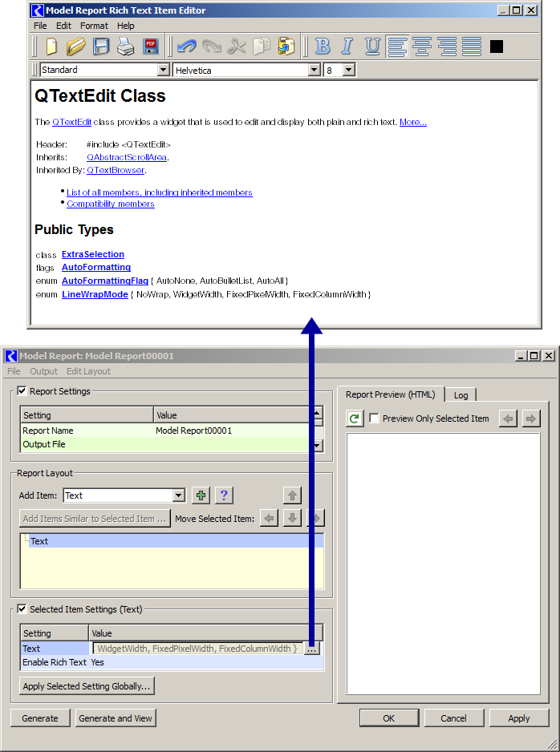Click the grayed Redo icon
560x752 pixels.
pos(212,46)
